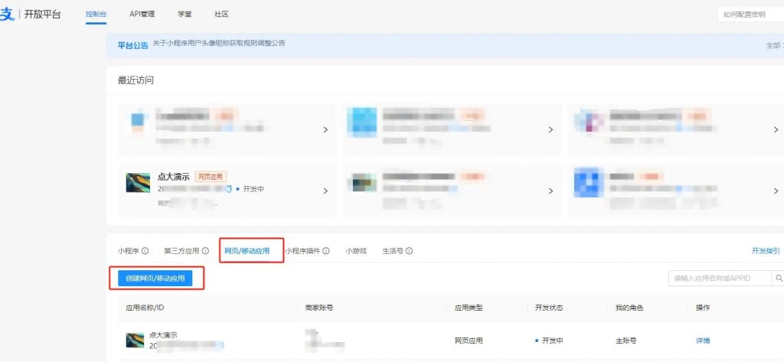784x362 pixels.
Task: Click the 操作 column header
Action: click(703, 308)
